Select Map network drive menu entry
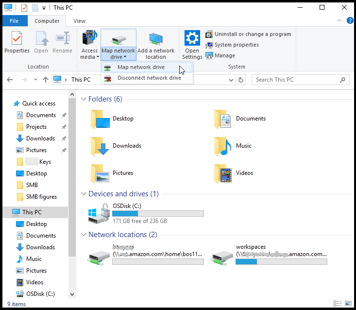 (141, 67)
